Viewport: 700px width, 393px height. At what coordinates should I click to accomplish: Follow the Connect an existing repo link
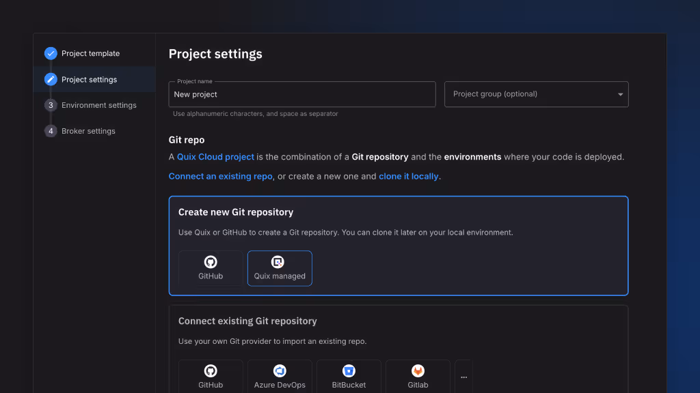[221, 177]
